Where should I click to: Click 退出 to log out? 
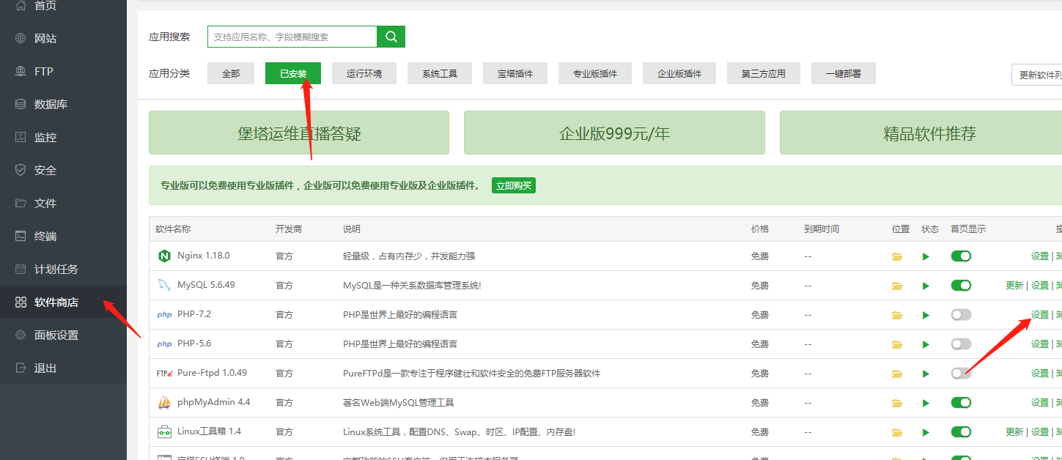tap(63, 368)
